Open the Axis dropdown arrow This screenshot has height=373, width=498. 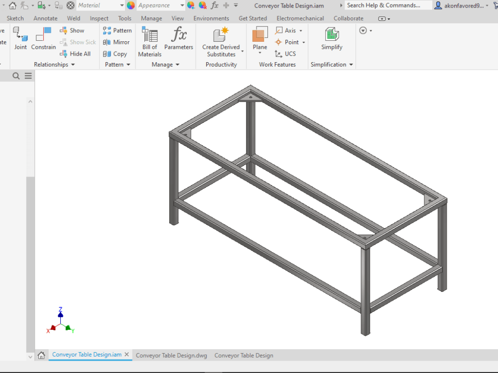[300, 30]
